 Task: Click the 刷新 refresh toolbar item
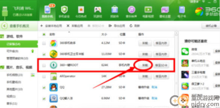tap(135, 26)
